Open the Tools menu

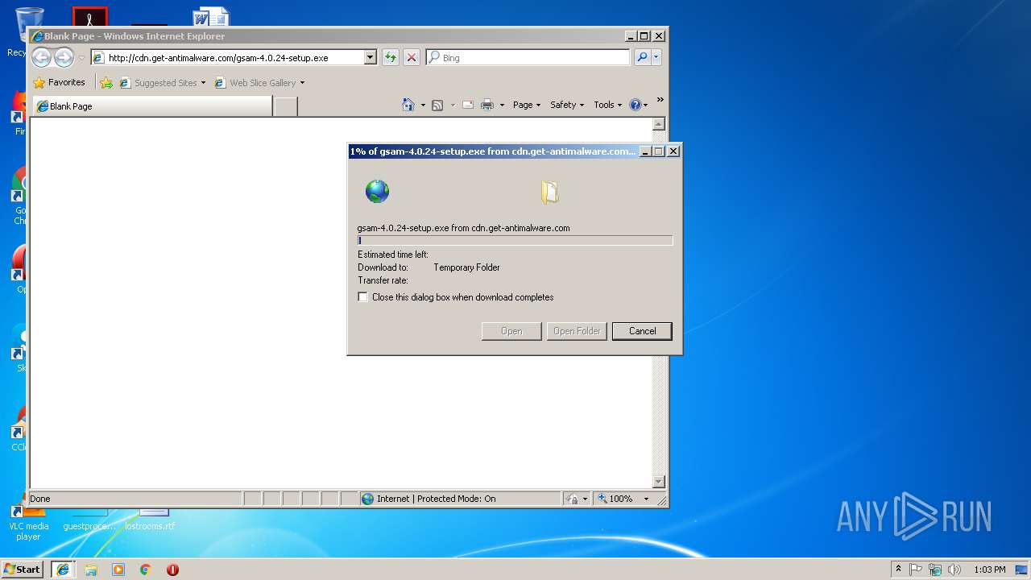tap(607, 105)
